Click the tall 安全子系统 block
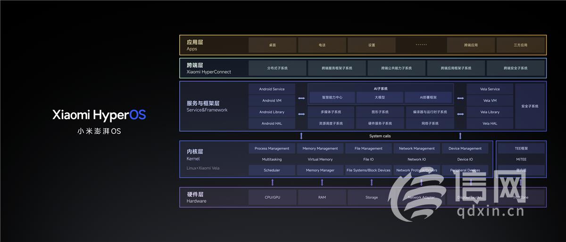This screenshot has height=242, width=566. pyautogui.click(x=530, y=106)
